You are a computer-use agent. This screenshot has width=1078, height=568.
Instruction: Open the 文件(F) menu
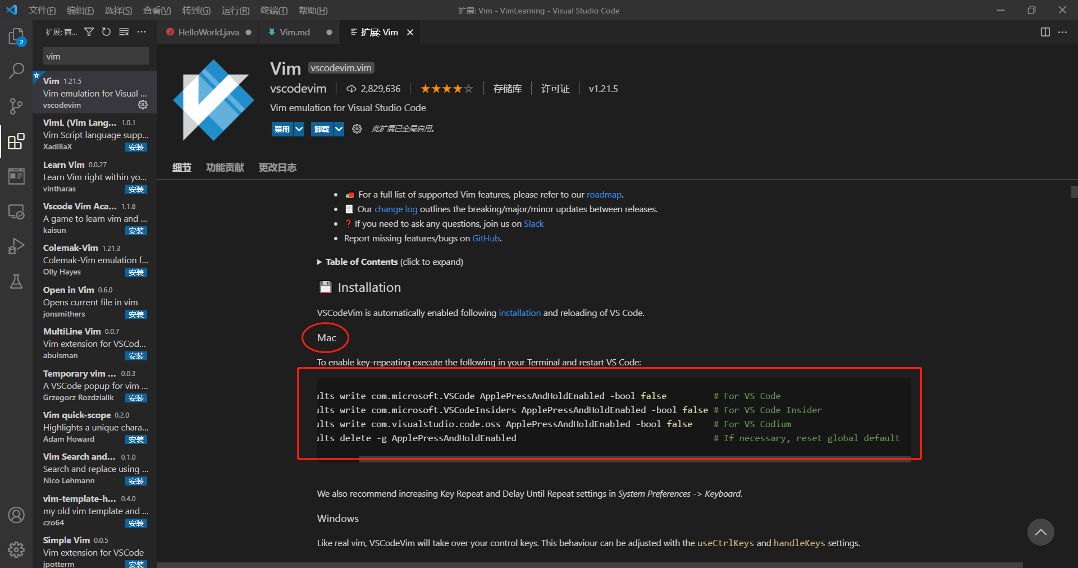42,11
